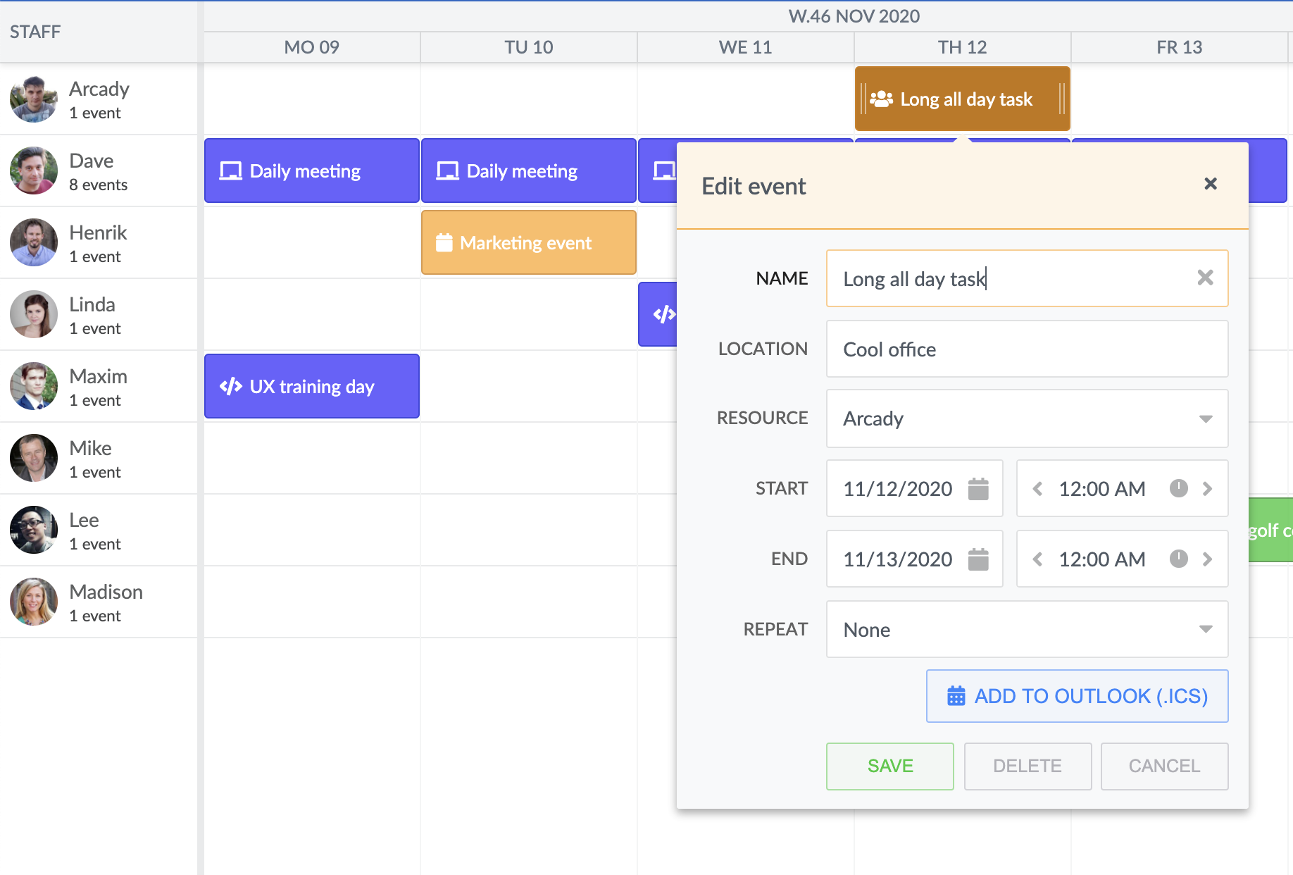Decrease END time with the back arrow
The height and width of the screenshot is (875, 1293).
coord(1037,559)
